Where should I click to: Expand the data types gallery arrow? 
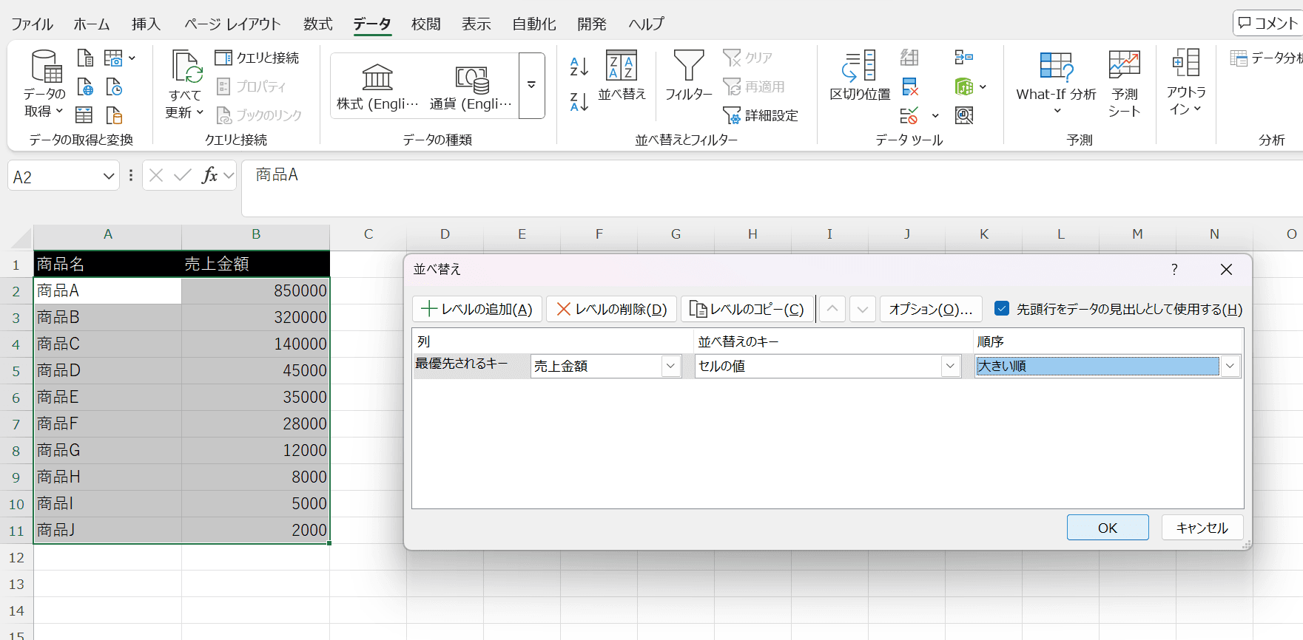point(531,86)
